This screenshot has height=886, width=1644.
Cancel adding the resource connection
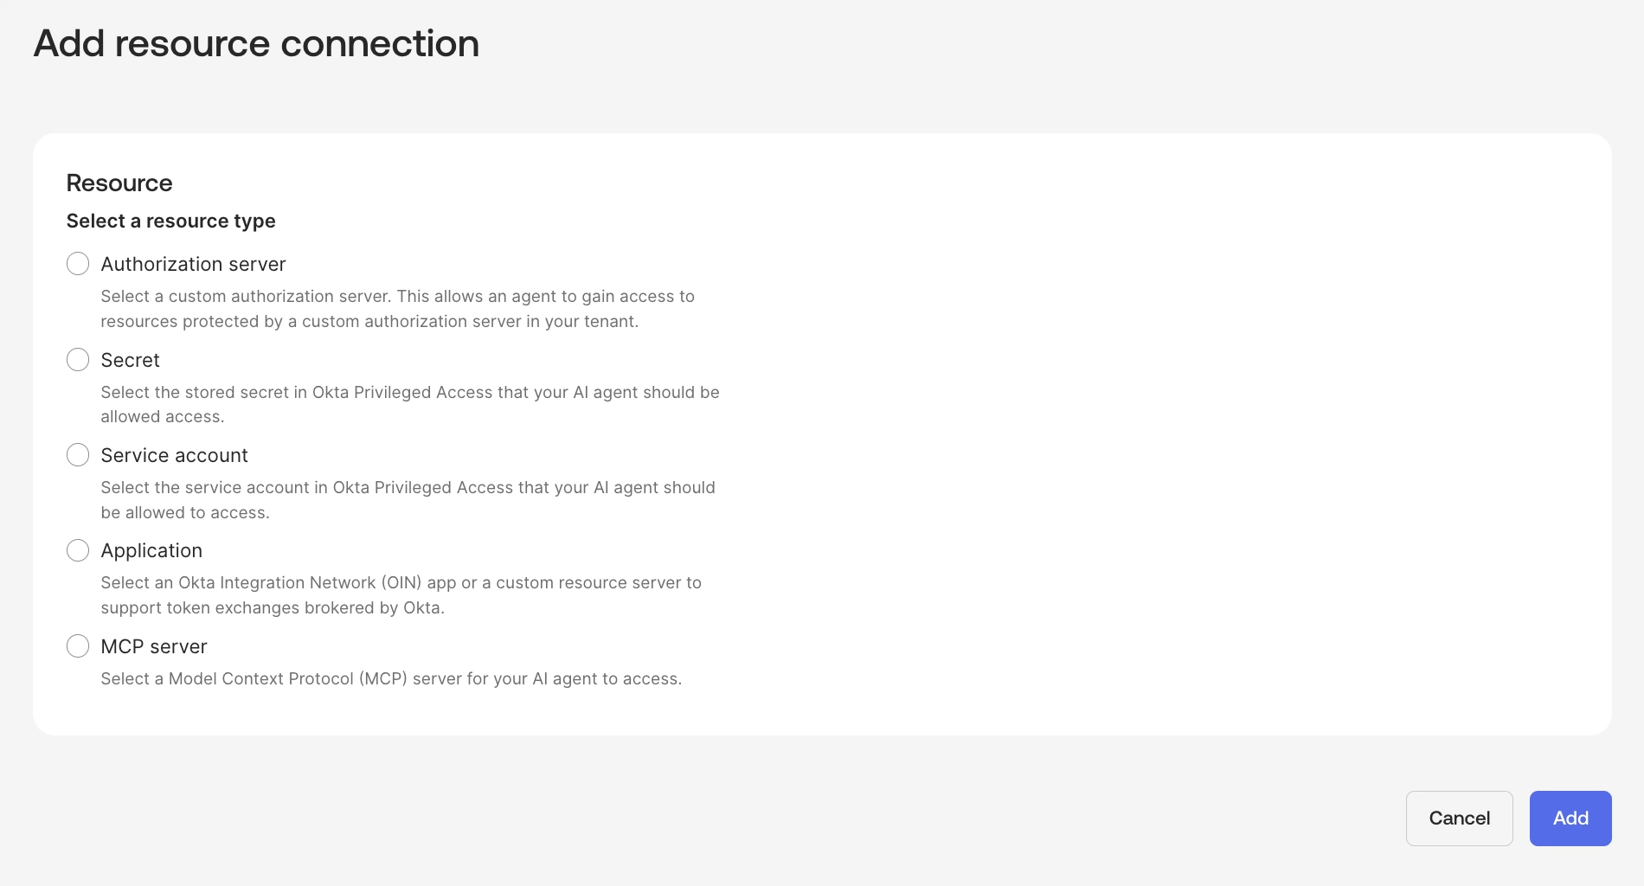[x=1460, y=819]
